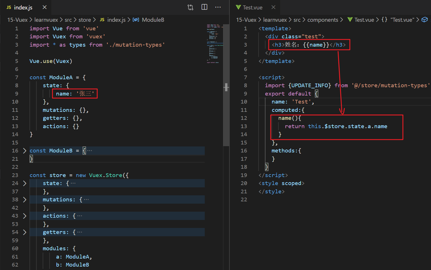Image resolution: width=431 pixels, height=270 pixels.
Task: Expand the folded state block at line 24
Action: pyautogui.click(x=25, y=183)
